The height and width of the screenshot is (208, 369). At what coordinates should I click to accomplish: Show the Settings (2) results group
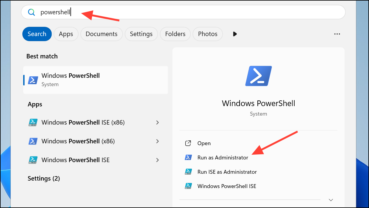[44, 178]
